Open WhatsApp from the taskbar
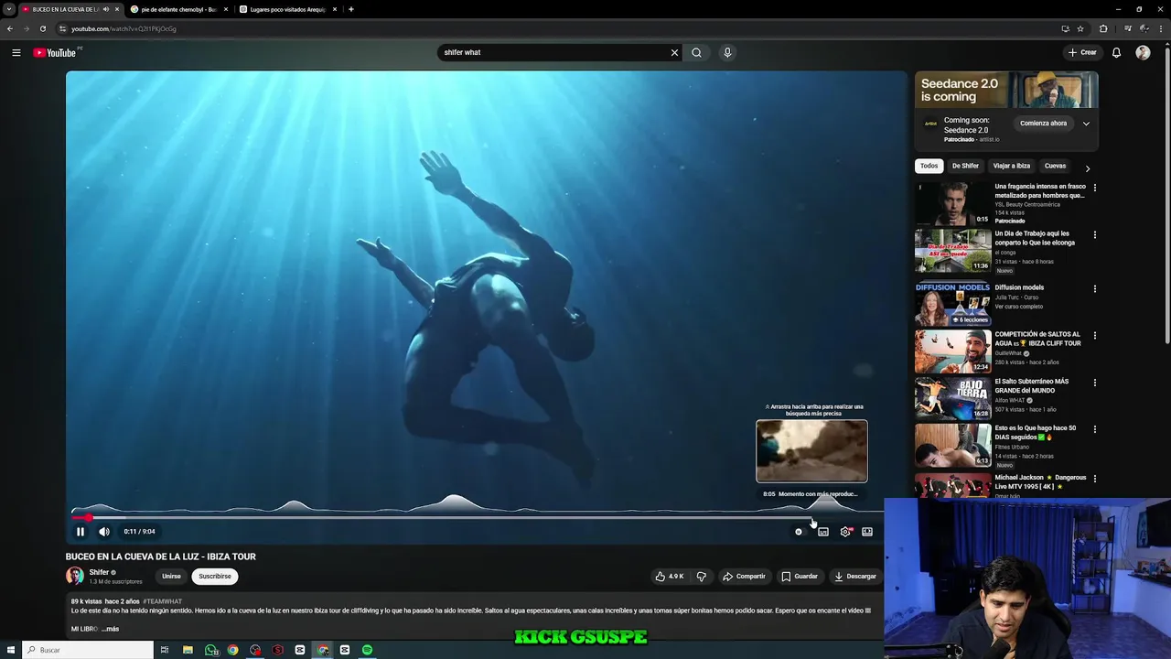1171x659 pixels. [x=211, y=650]
